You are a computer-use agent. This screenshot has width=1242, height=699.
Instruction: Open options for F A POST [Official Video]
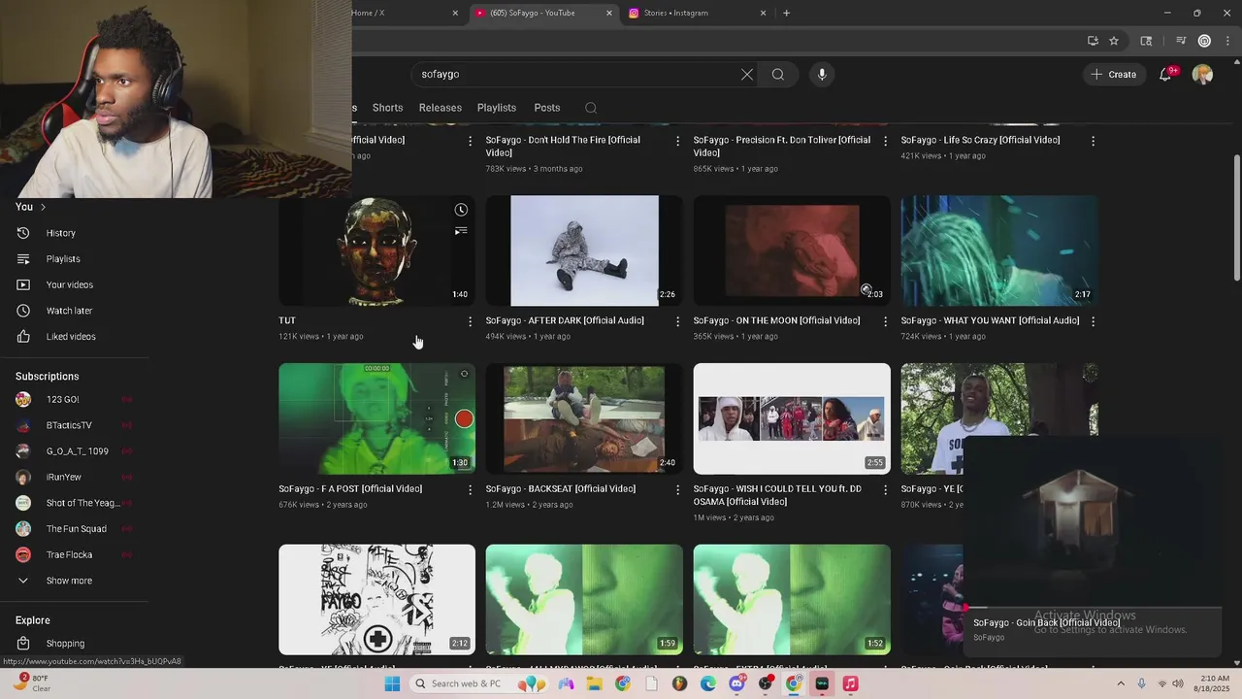point(470,489)
